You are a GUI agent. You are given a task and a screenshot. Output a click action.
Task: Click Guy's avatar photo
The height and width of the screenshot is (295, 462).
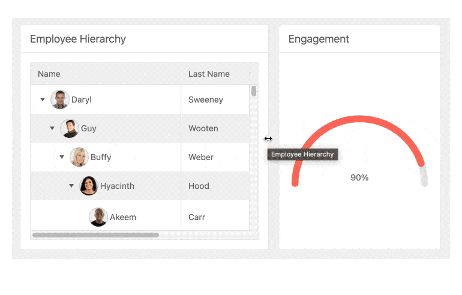70,128
